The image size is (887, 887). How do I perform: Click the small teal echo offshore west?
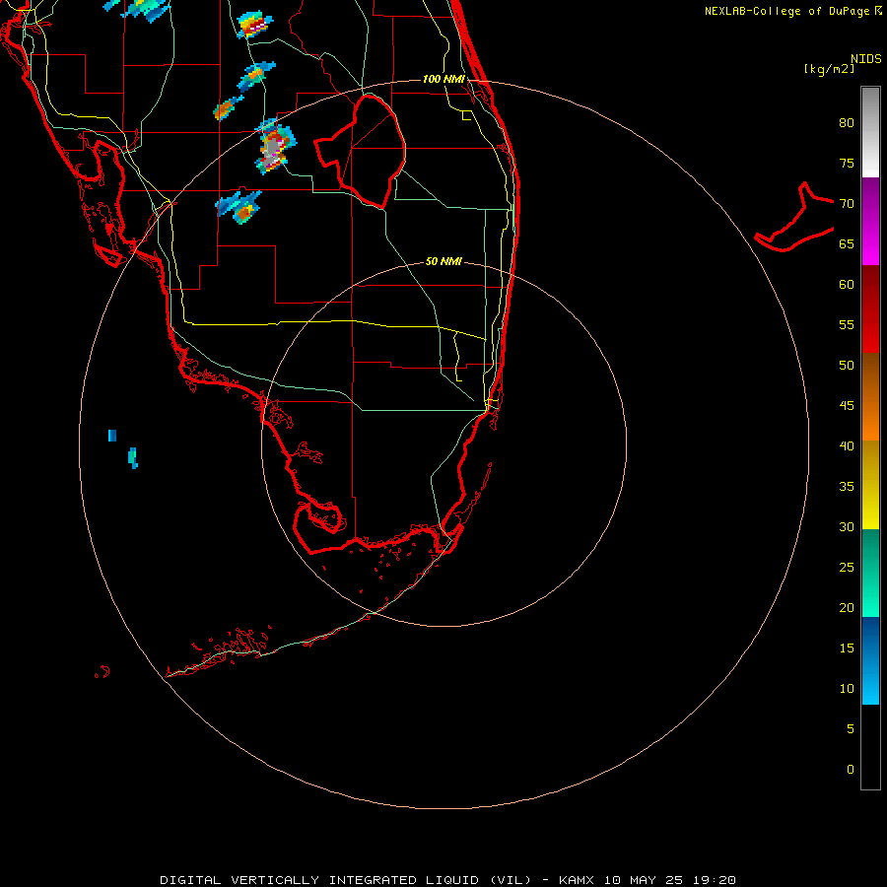coord(133,457)
